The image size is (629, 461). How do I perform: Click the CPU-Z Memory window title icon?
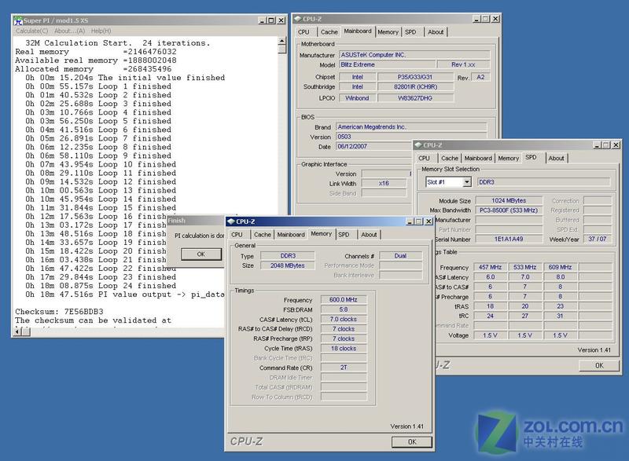pyautogui.click(x=230, y=221)
